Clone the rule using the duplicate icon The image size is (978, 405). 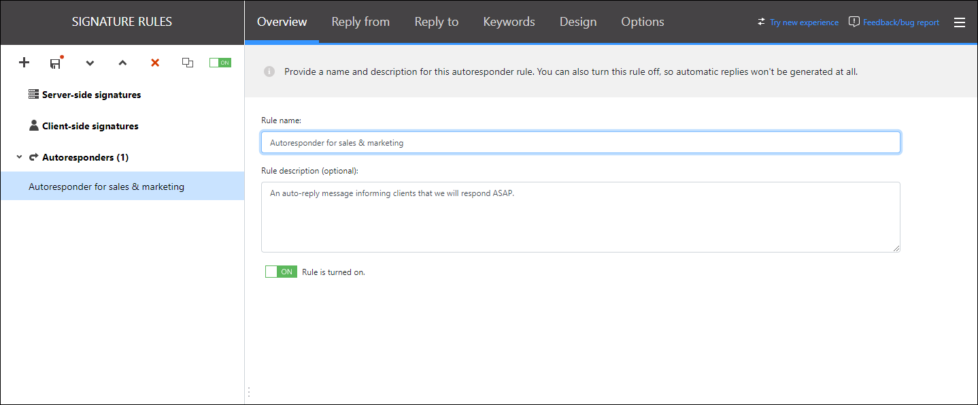tap(188, 63)
